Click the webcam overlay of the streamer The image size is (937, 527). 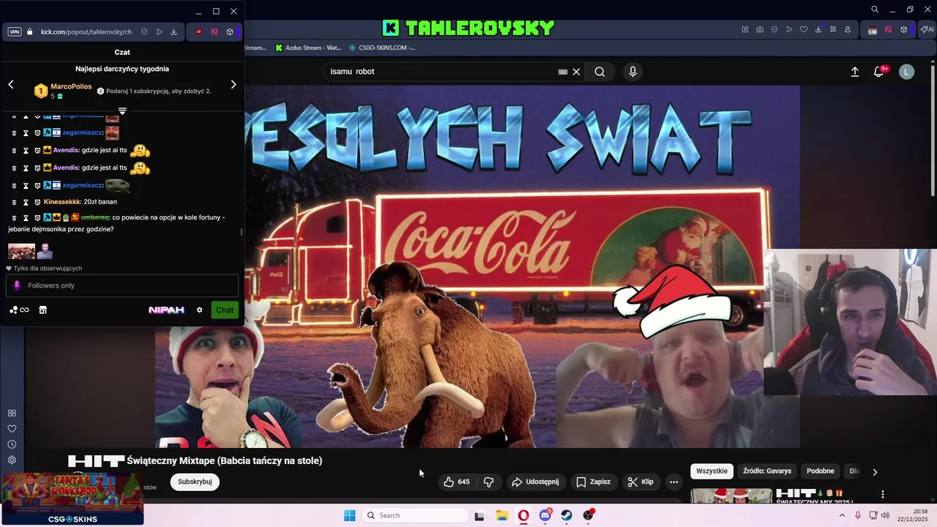(x=850, y=322)
